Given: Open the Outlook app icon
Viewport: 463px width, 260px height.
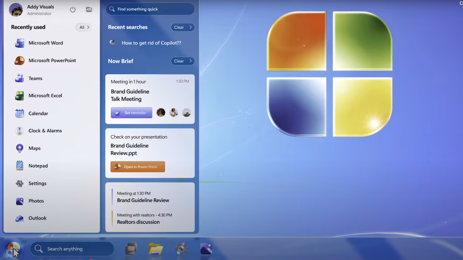Looking at the screenshot, I should pyautogui.click(x=20, y=218).
